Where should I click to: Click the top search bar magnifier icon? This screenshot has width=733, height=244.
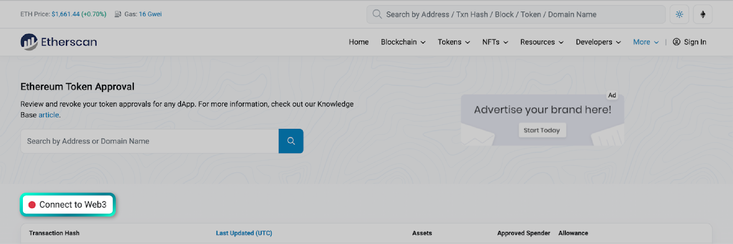click(x=377, y=14)
